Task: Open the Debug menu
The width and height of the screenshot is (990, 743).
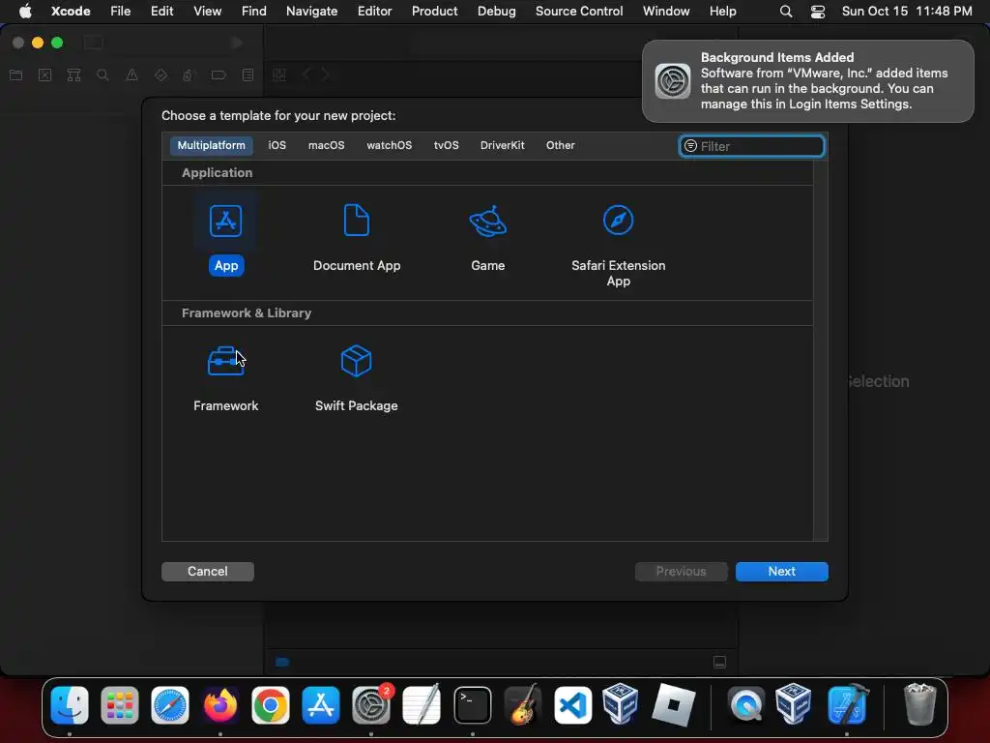Action: click(496, 11)
